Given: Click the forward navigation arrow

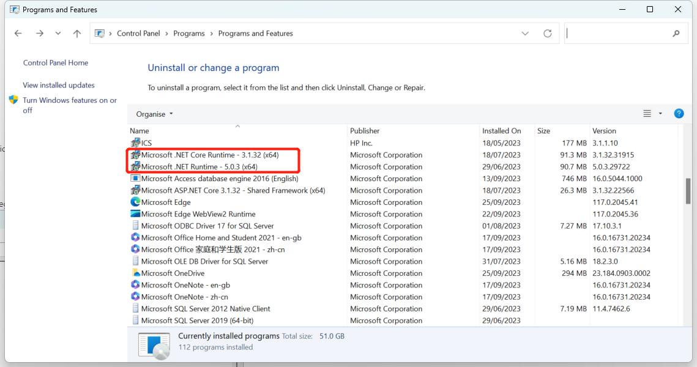Looking at the screenshot, I should click(40, 33).
